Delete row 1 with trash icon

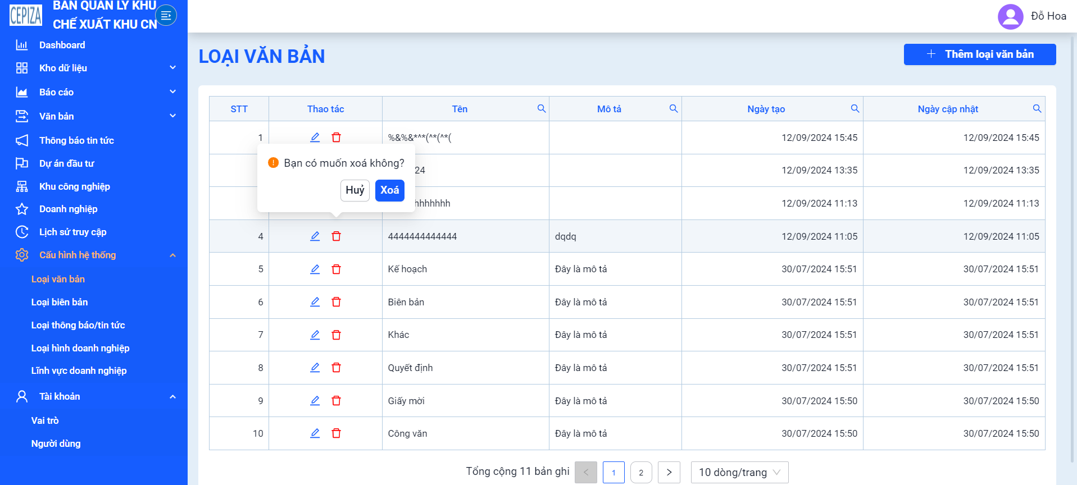tap(336, 138)
